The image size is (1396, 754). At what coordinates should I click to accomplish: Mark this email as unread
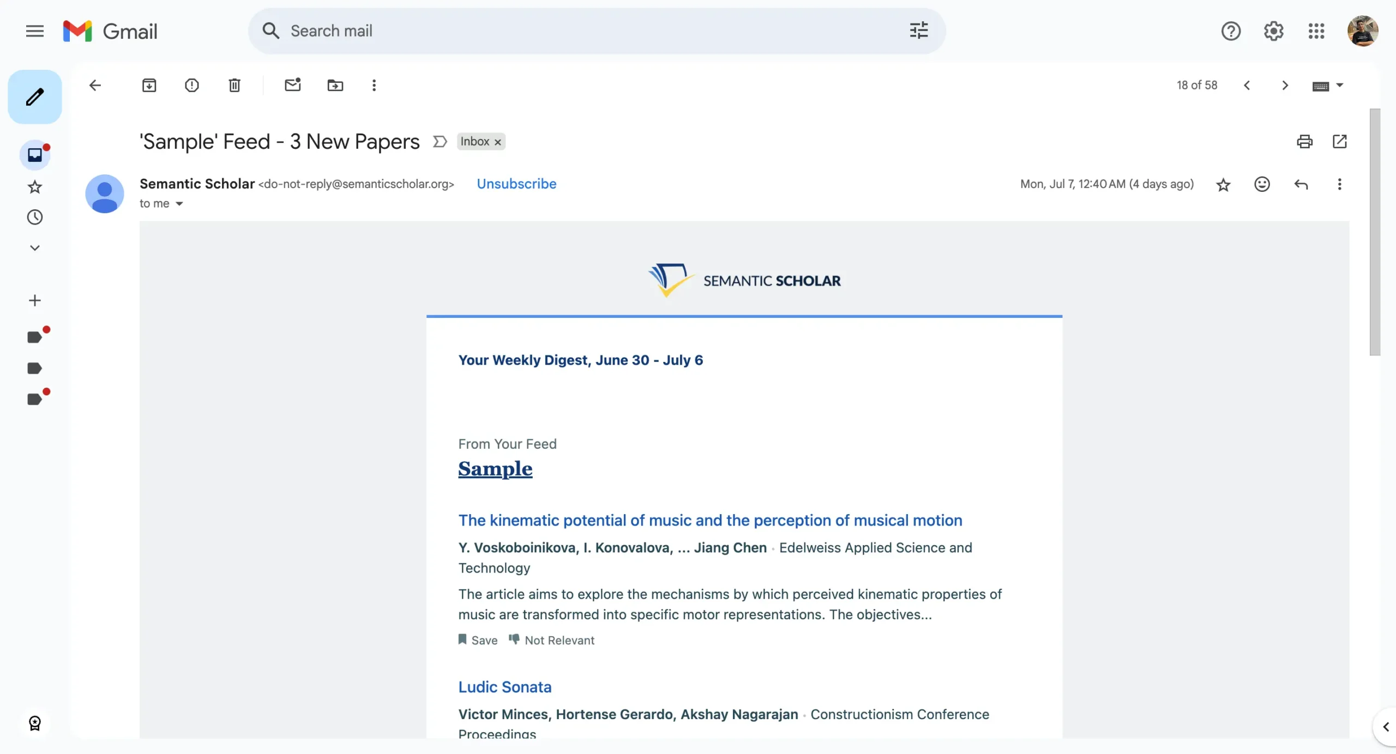click(293, 85)
